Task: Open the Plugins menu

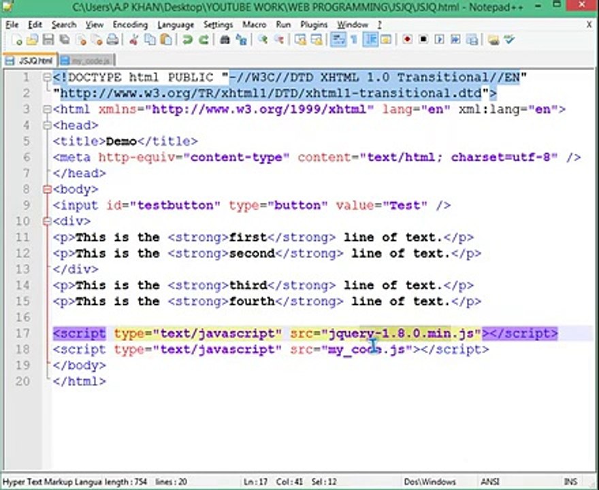Action: pyautogui.click(x=314, y=24)
